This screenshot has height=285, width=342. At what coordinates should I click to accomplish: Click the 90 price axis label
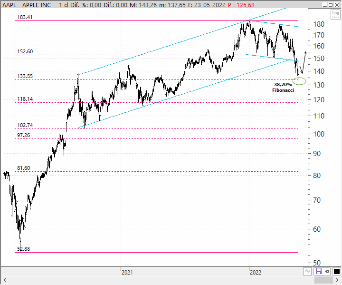(317, 154)
